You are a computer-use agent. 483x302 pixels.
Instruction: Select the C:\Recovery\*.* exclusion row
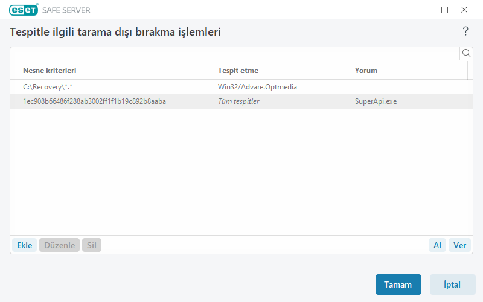click(48, 87)
